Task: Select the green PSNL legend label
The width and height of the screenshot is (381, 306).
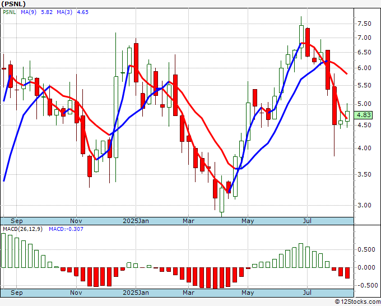Action: pos(9,12)
